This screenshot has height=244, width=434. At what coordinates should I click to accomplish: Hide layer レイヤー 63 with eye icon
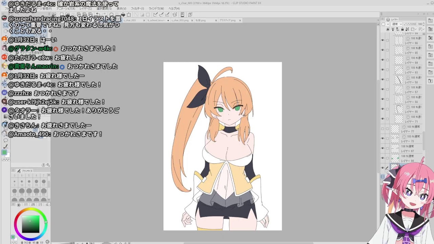[383, 69]
